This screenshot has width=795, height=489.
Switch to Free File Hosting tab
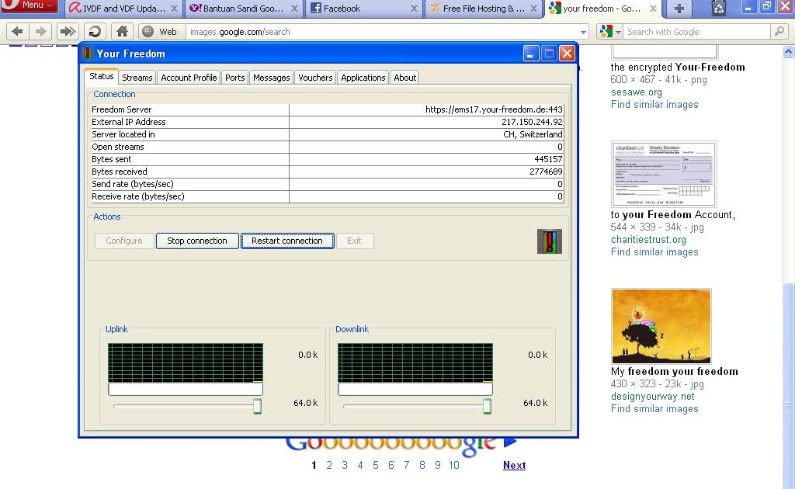click(483, 8)
